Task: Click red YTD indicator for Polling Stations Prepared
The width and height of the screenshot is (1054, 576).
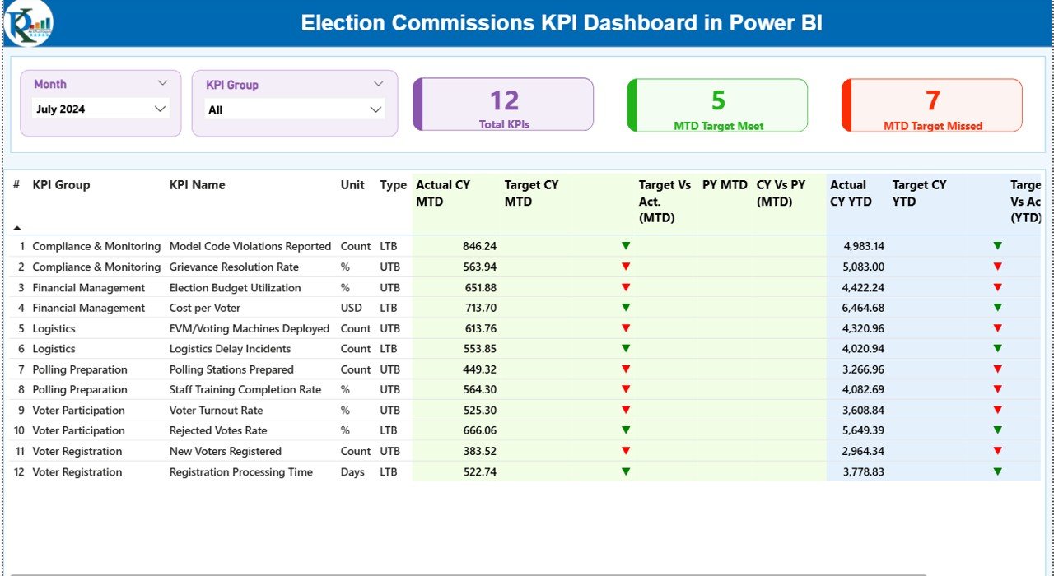Action: click(999, 369)
